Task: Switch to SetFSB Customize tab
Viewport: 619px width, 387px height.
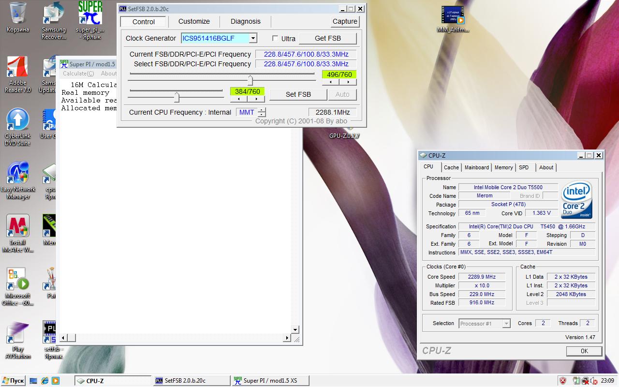Action: pos(194,21)
